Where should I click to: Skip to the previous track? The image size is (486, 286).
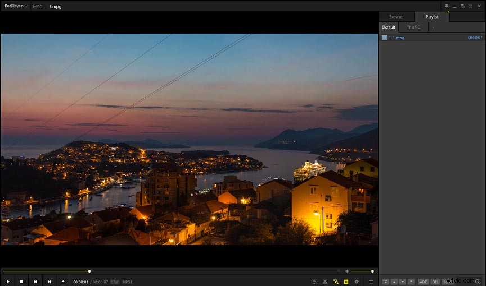pyautogui.click(x=35, y=282)
